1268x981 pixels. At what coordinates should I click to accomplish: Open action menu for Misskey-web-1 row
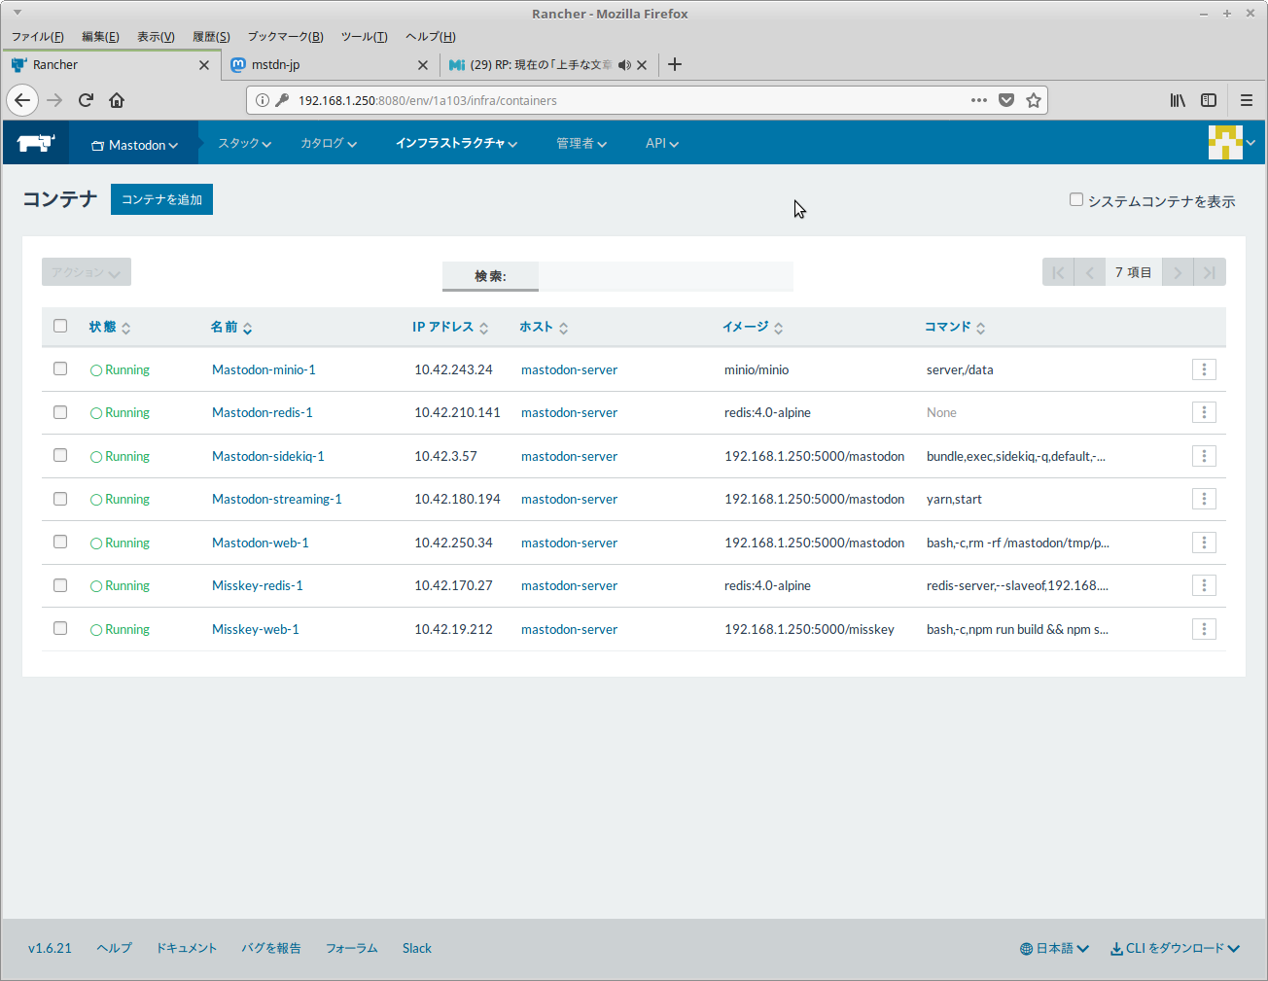pos(1204,629)
